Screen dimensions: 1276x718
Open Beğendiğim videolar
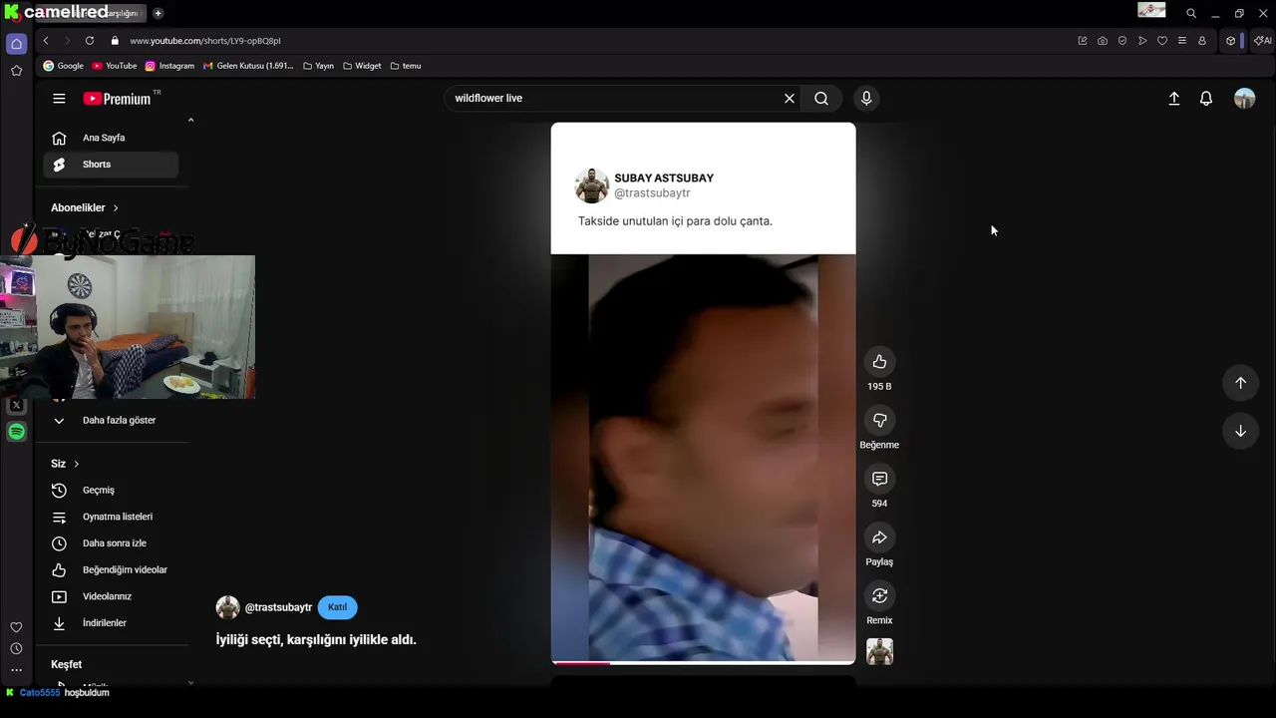pos(111,569)
